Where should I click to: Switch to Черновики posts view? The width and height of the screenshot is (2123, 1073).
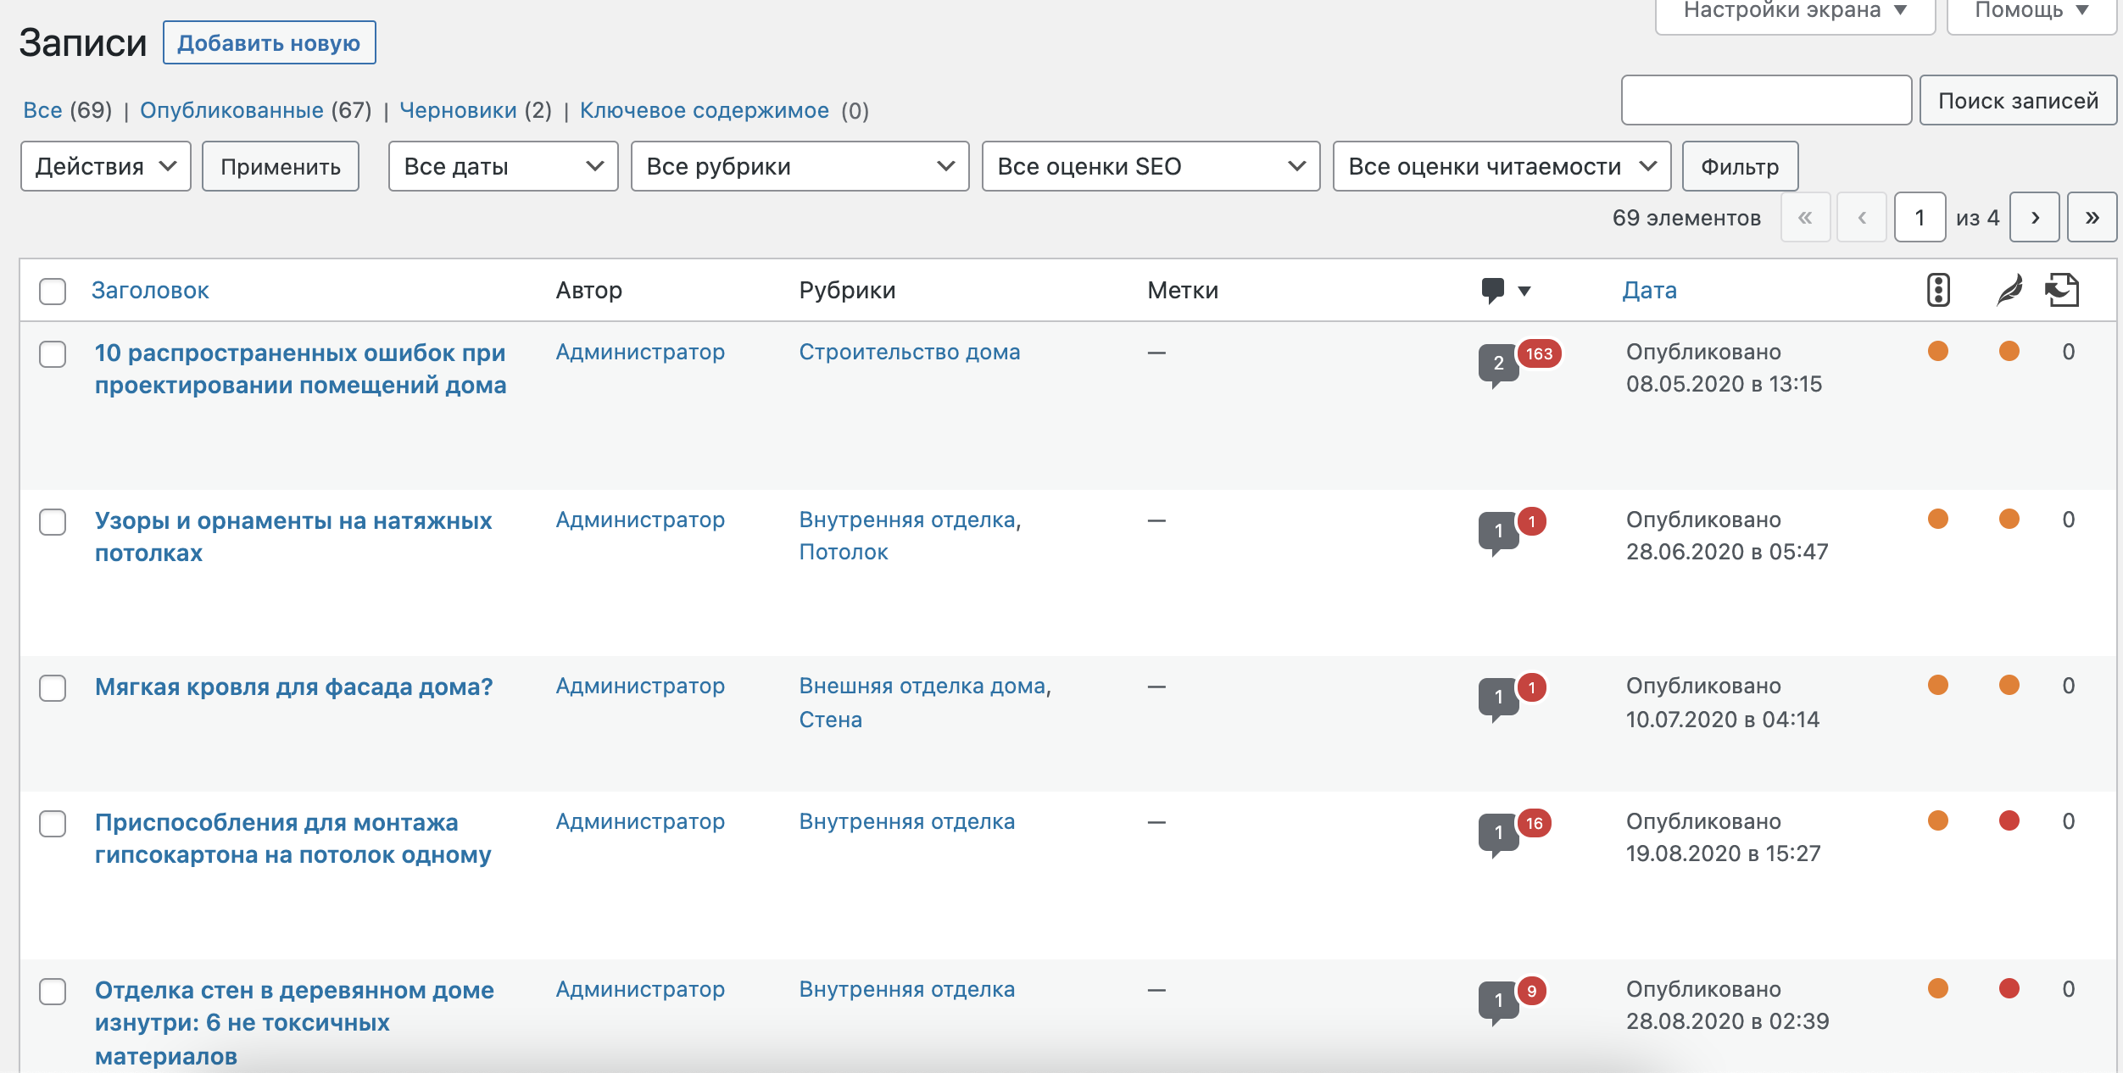point(458,110)
